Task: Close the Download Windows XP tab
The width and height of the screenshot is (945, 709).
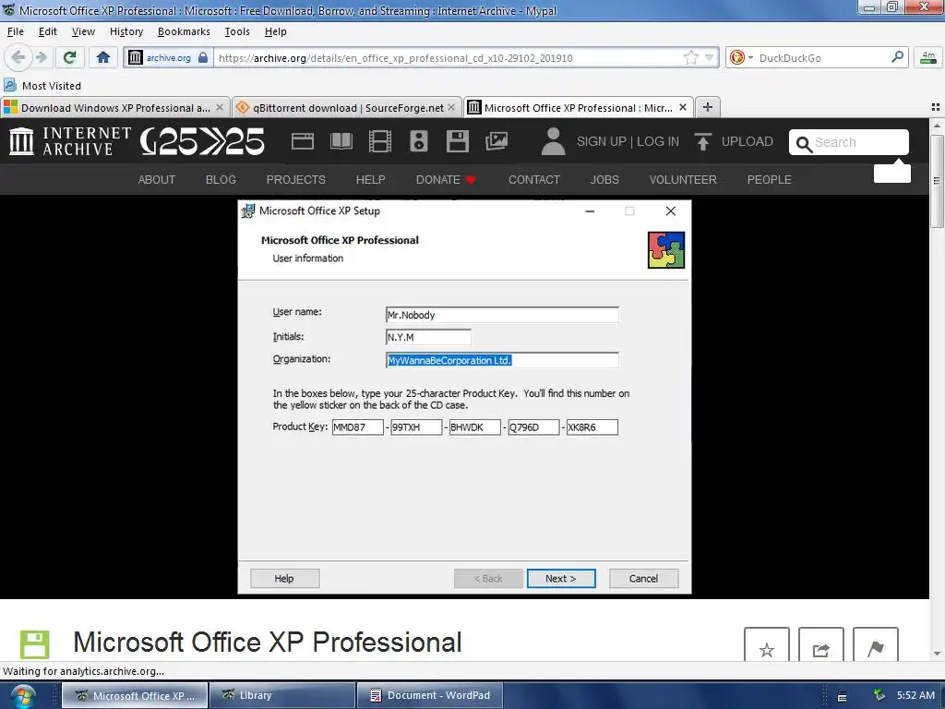Action: (x=220, y=107)
